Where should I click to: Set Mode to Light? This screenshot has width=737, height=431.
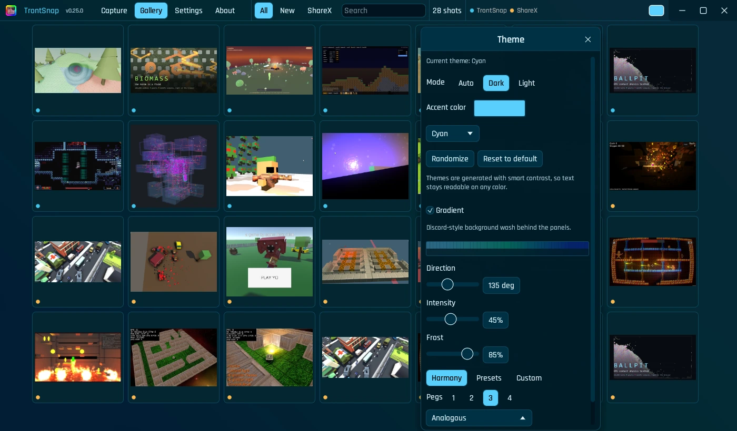coord(526,83)
